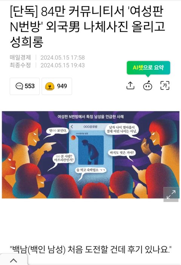181x265 pixels.
Task: Expand the bottom chevron-up tab
Action: point(14,260)
